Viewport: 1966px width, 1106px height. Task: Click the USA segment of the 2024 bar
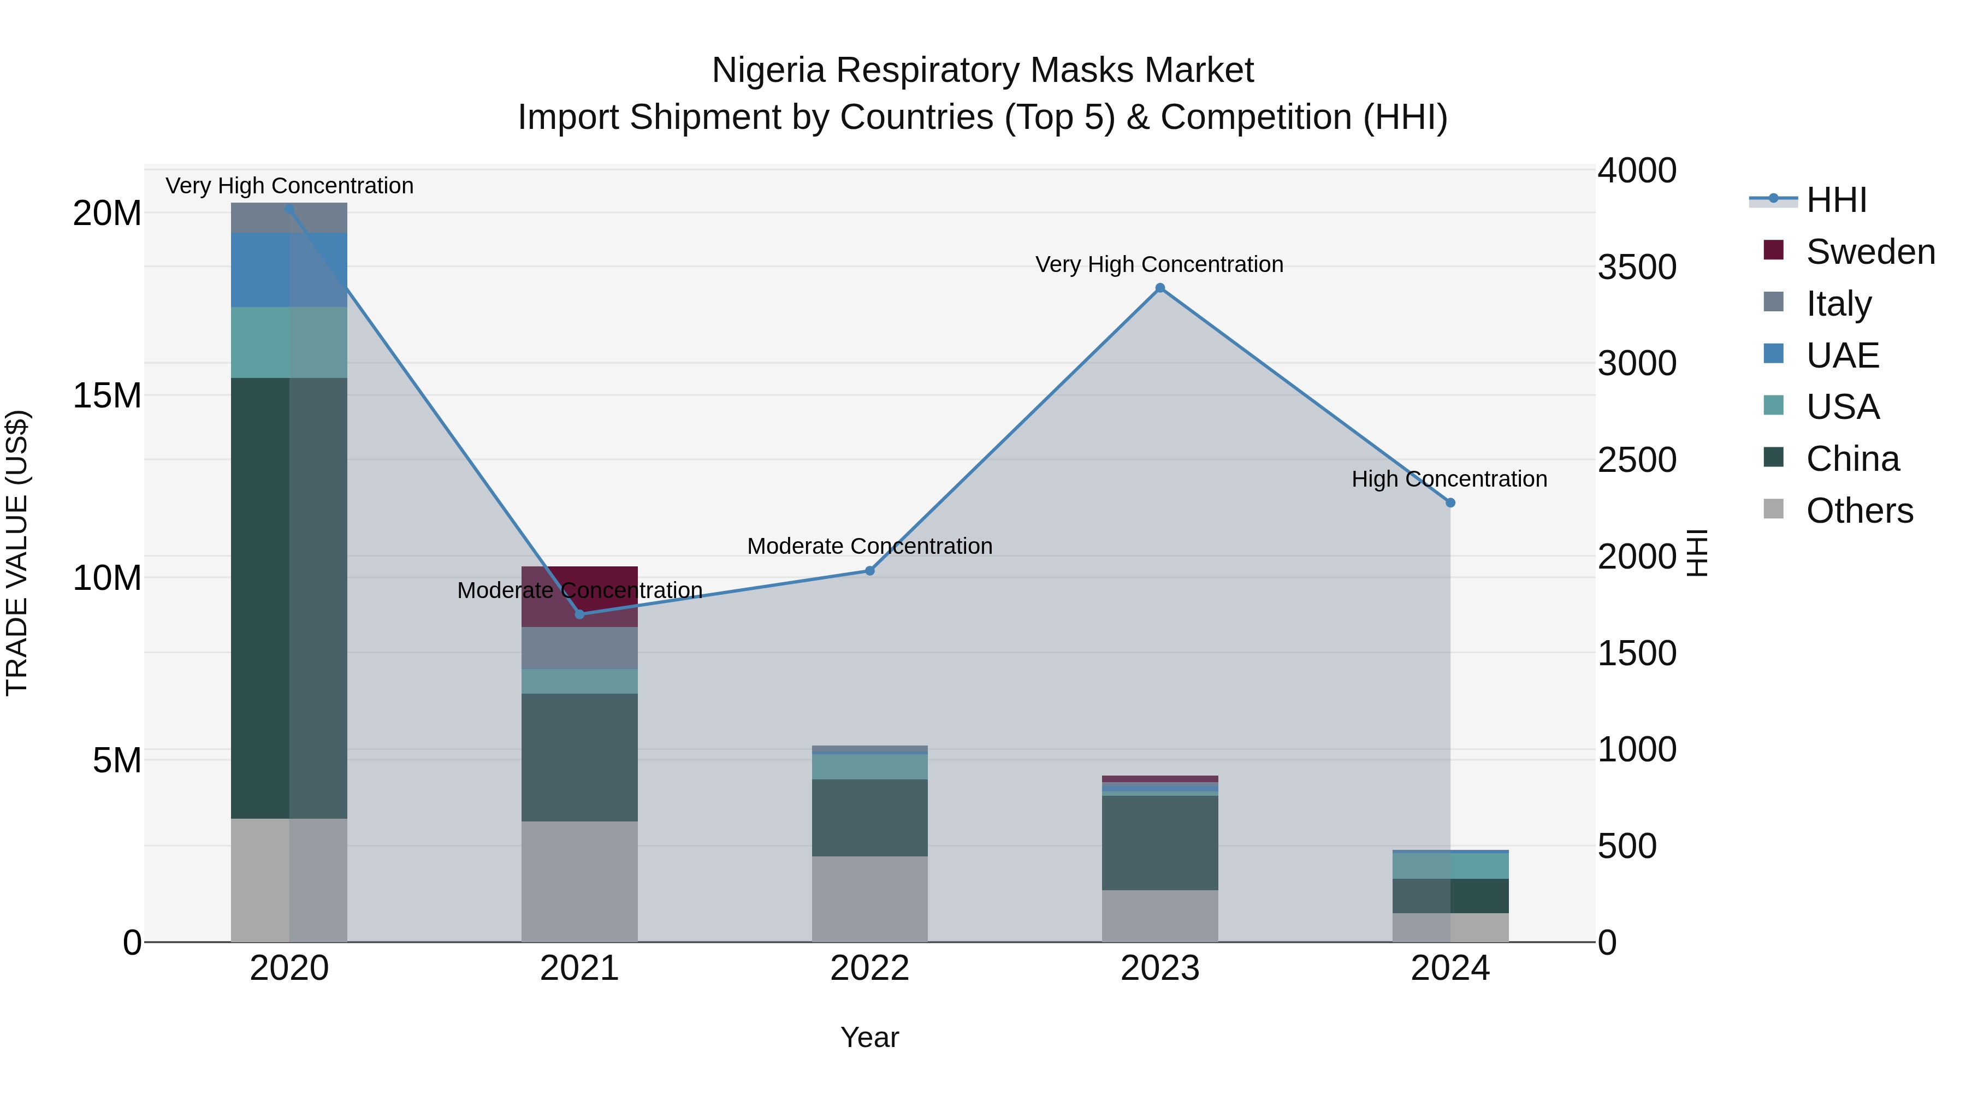[1451, 866]
